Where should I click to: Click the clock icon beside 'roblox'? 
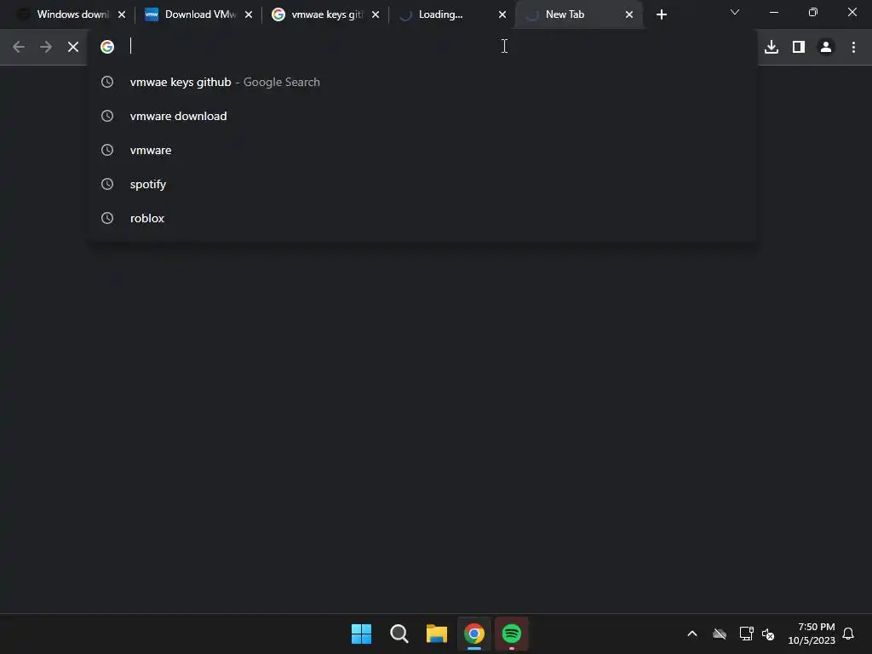tap(107, 218)
